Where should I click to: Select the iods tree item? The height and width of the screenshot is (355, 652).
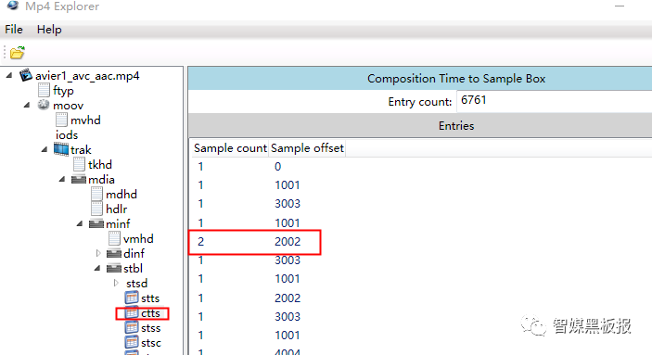pos(67,135)
